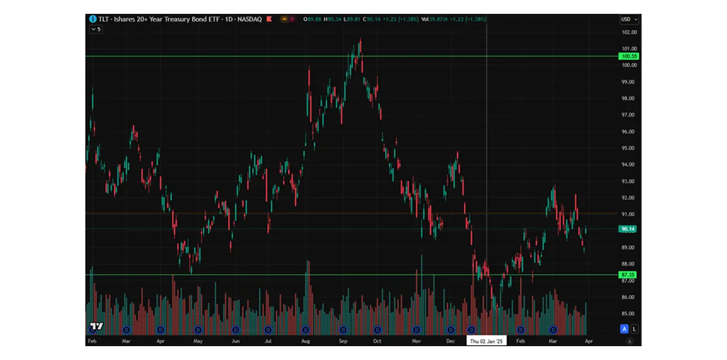727x360 pixels.
Task: Click the green 100.55 price line label
Action: click(629, 56)
